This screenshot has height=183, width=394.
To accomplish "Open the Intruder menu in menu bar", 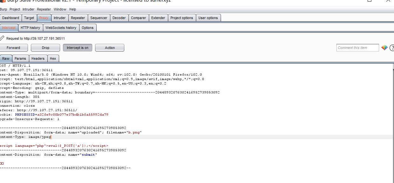I will coord(28,9).
